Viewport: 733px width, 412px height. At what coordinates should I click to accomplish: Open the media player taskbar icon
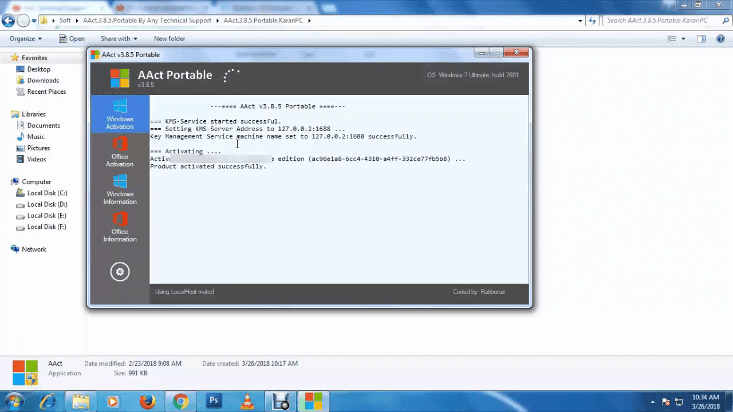coord(113,402)
